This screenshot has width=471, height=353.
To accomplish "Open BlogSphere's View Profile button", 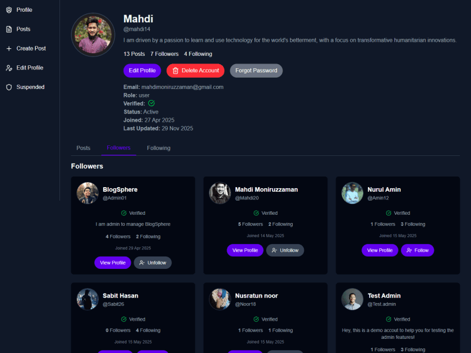I will [x=112, y=262].
